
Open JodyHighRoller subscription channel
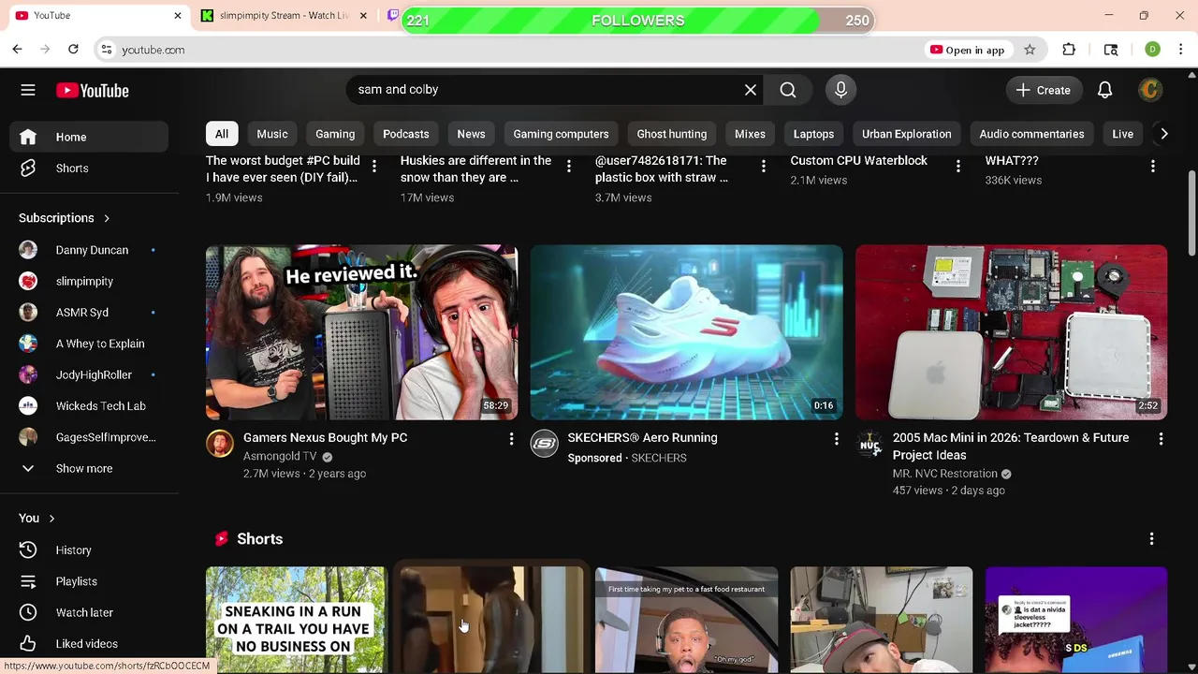point(90,374)
